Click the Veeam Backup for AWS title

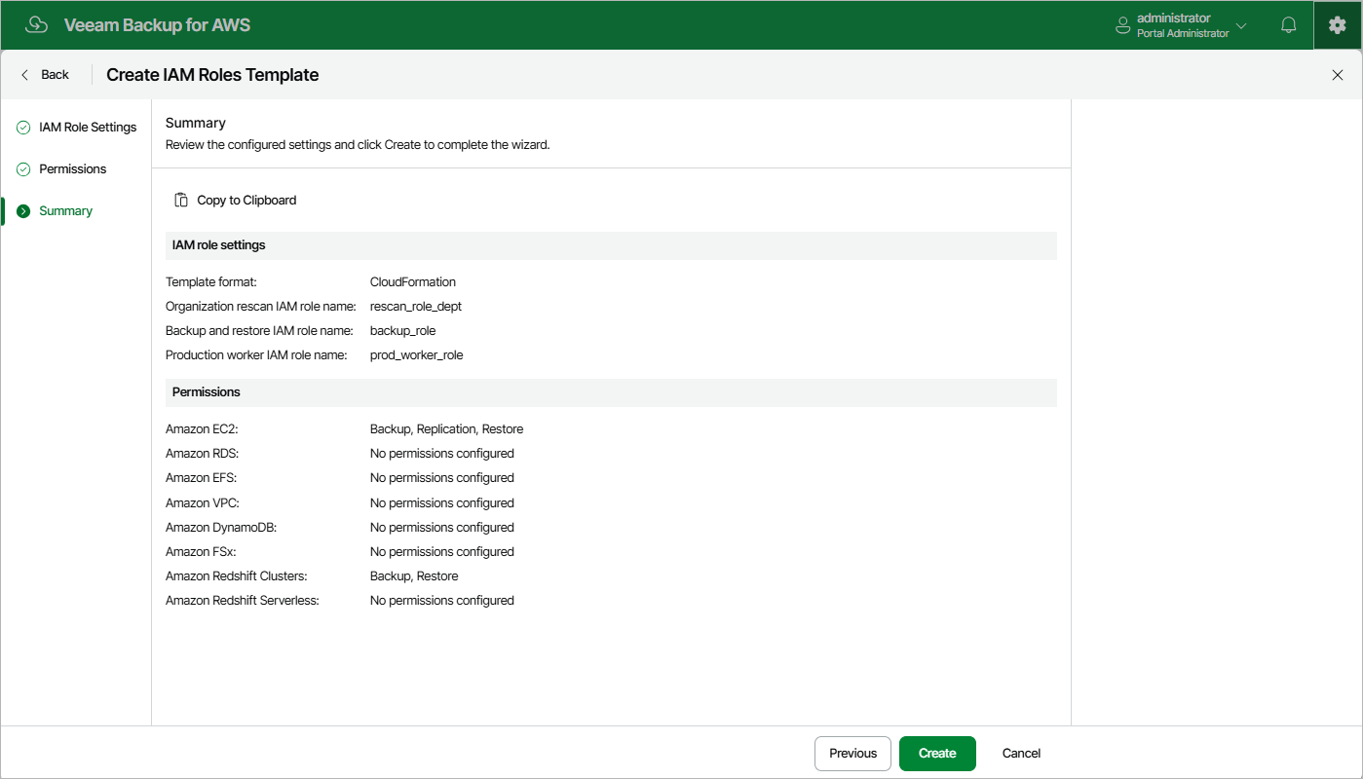click(157, 25)
